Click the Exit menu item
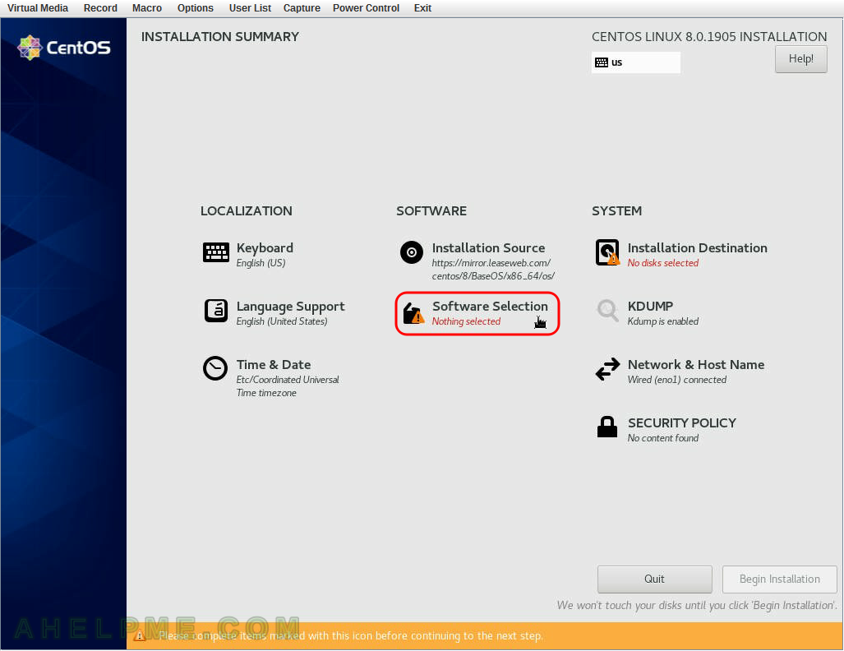Screen dimensions: 844x651 [422, 8]
